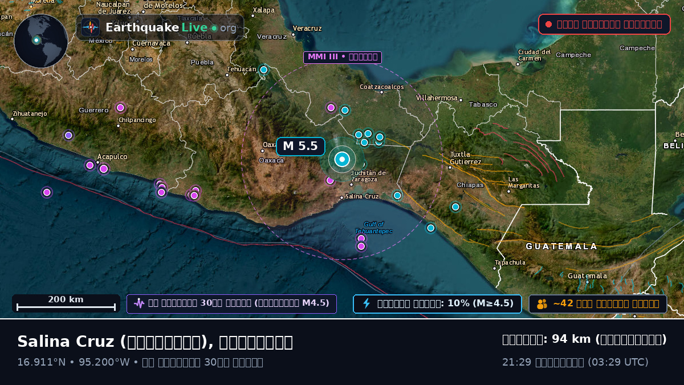Click the Las Margaritas city label
684x385 pixels.
point(524,183)
